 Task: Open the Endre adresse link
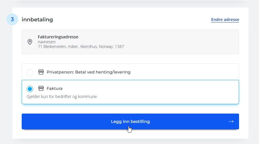(225, 20)
